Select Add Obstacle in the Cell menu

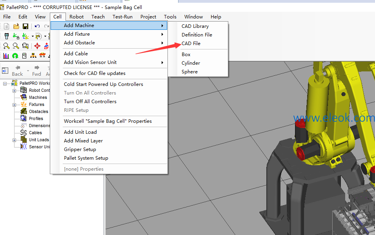pyautogui.click(x=109, y=43)
